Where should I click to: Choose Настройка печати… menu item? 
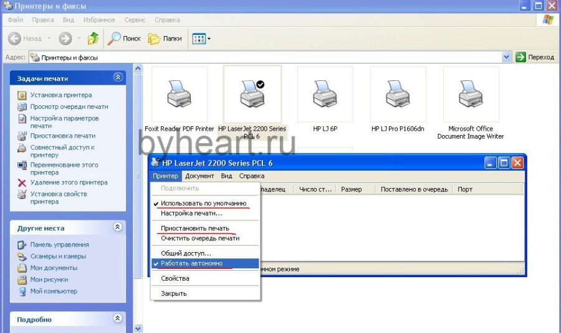click(x=204, y=213)
